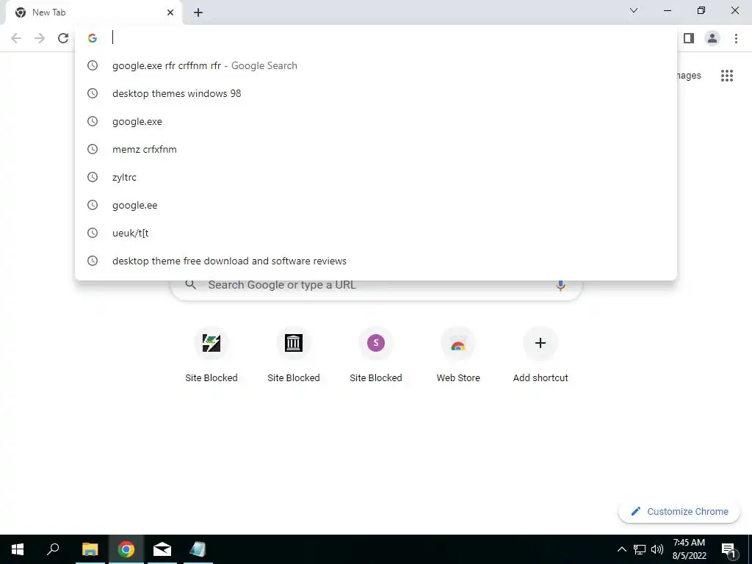Image resolution: width=752 pixels, height=564 pixels.
Task: Select the "ueuk/t[t" suggestion
Action: coord(376,233)
